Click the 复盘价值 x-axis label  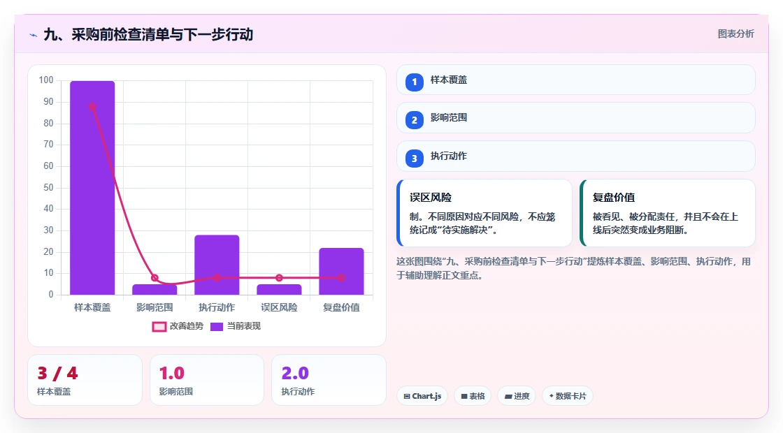coord(342,308)
